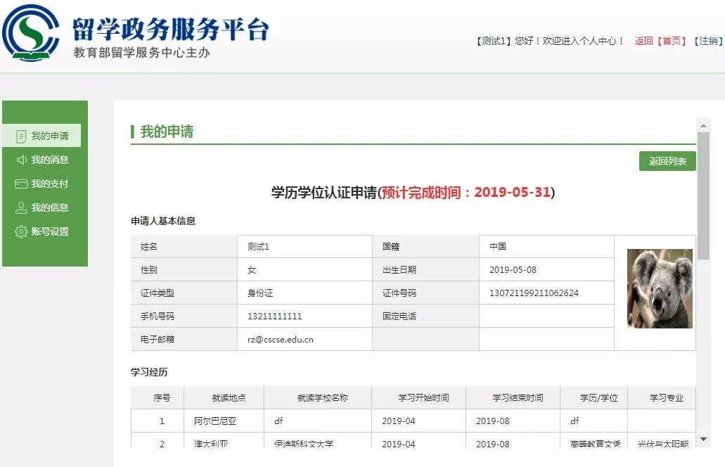This screenshot has height=467, width=725.
Task: Click the scrollbar down arrow
Action: click(x=702, y=439)
